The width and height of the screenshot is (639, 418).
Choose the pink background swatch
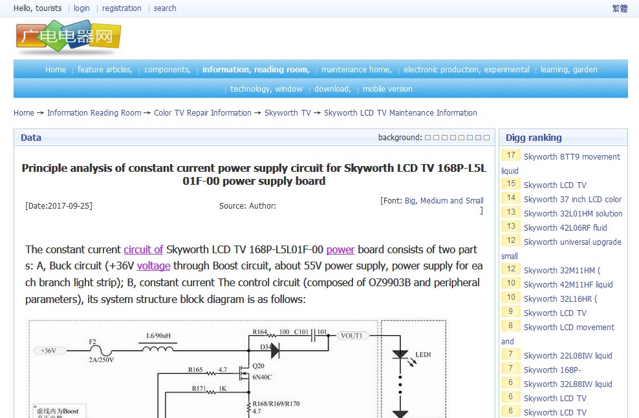(x=453, y=138)
